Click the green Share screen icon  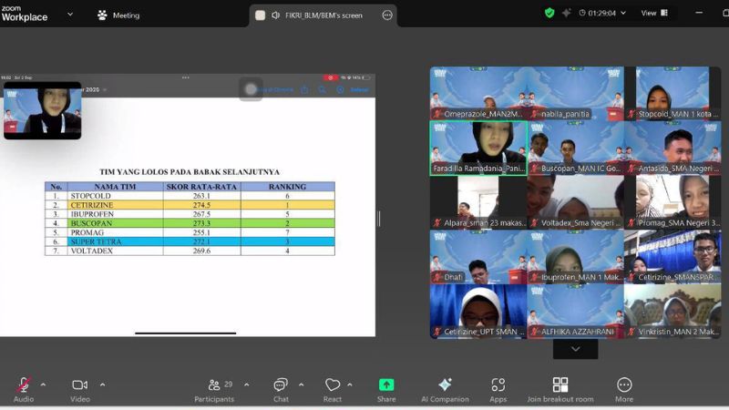386,385
